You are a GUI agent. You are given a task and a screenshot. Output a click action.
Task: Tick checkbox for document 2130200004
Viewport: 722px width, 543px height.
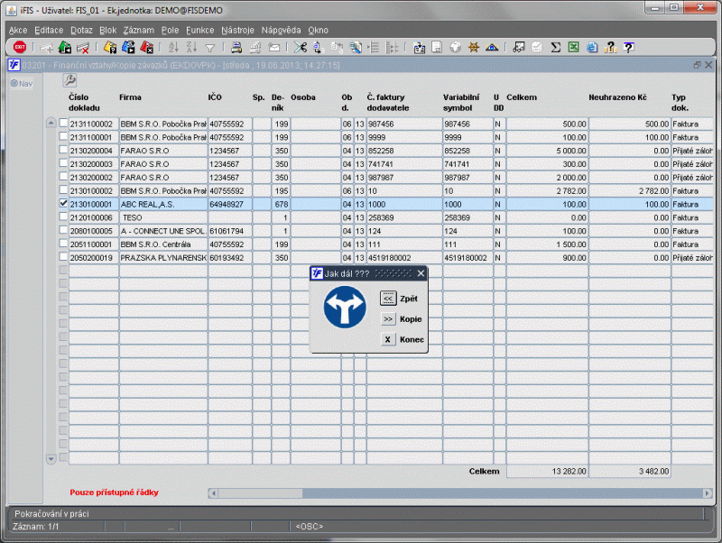[63, 150]
